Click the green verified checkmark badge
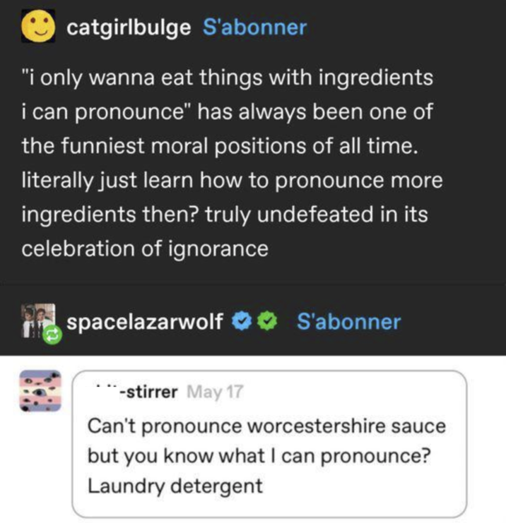 coord(266,322)
